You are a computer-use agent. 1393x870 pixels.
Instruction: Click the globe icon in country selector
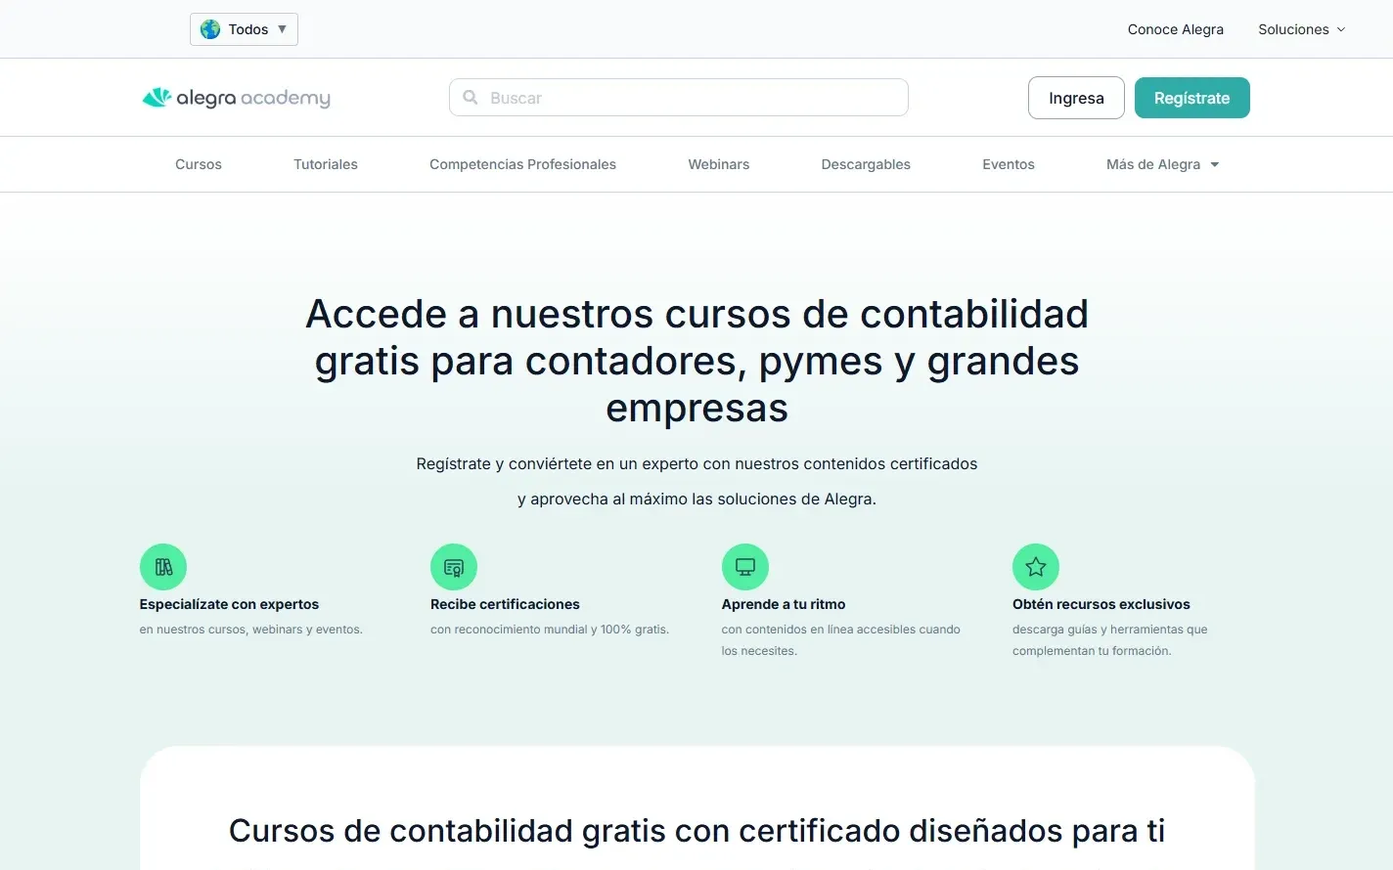210,29
